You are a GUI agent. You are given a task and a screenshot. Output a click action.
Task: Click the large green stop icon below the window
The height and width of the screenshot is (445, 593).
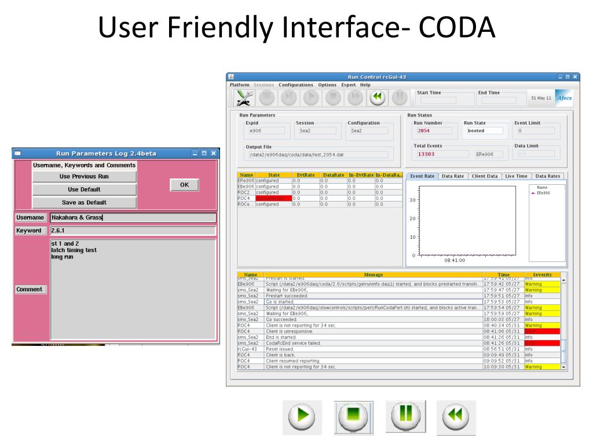point(353,416)
